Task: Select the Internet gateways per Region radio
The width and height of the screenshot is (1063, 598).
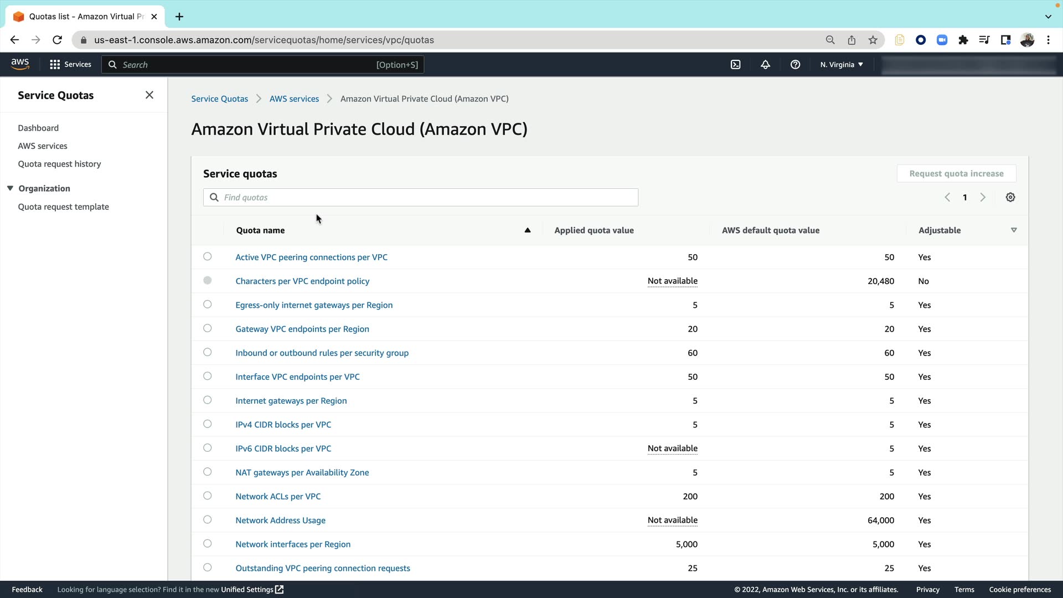Action: tap(208, 400)
